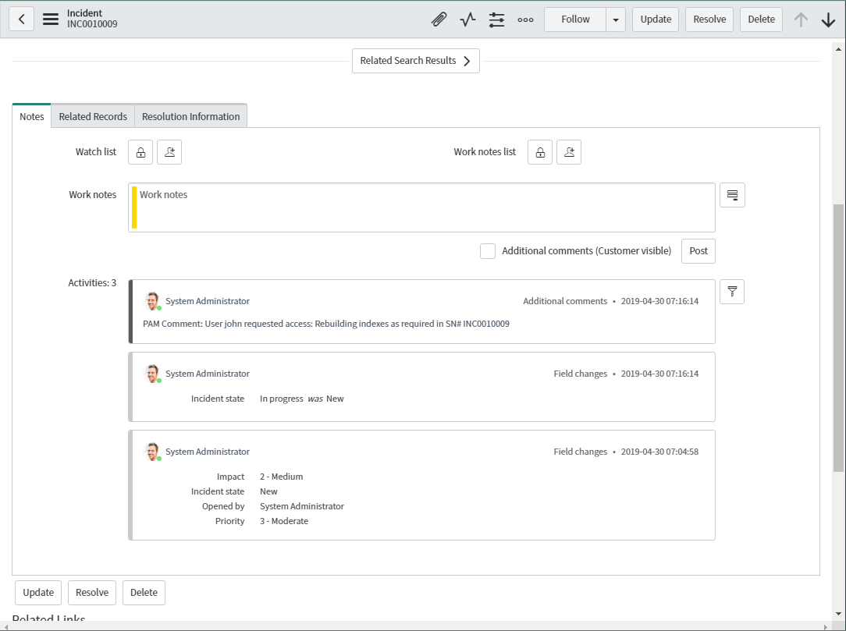
Task: Expand Related Search Results section
Action: point(415,61)
